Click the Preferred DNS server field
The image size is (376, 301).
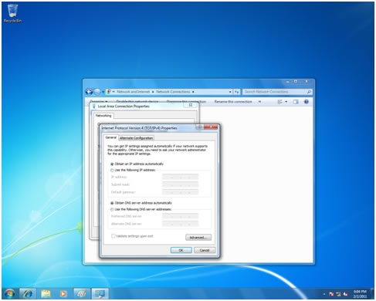[x=180, y=216]
